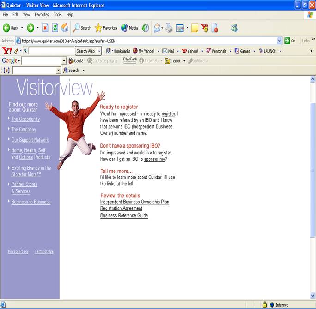Click the Stop loading icon
Viewport: 316px width, 309px height.
tap(45, 28)
